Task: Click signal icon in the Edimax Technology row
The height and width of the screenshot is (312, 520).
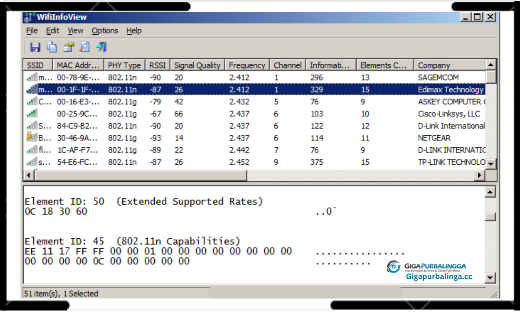Action: pyautogui.click(x=32, y=90)
